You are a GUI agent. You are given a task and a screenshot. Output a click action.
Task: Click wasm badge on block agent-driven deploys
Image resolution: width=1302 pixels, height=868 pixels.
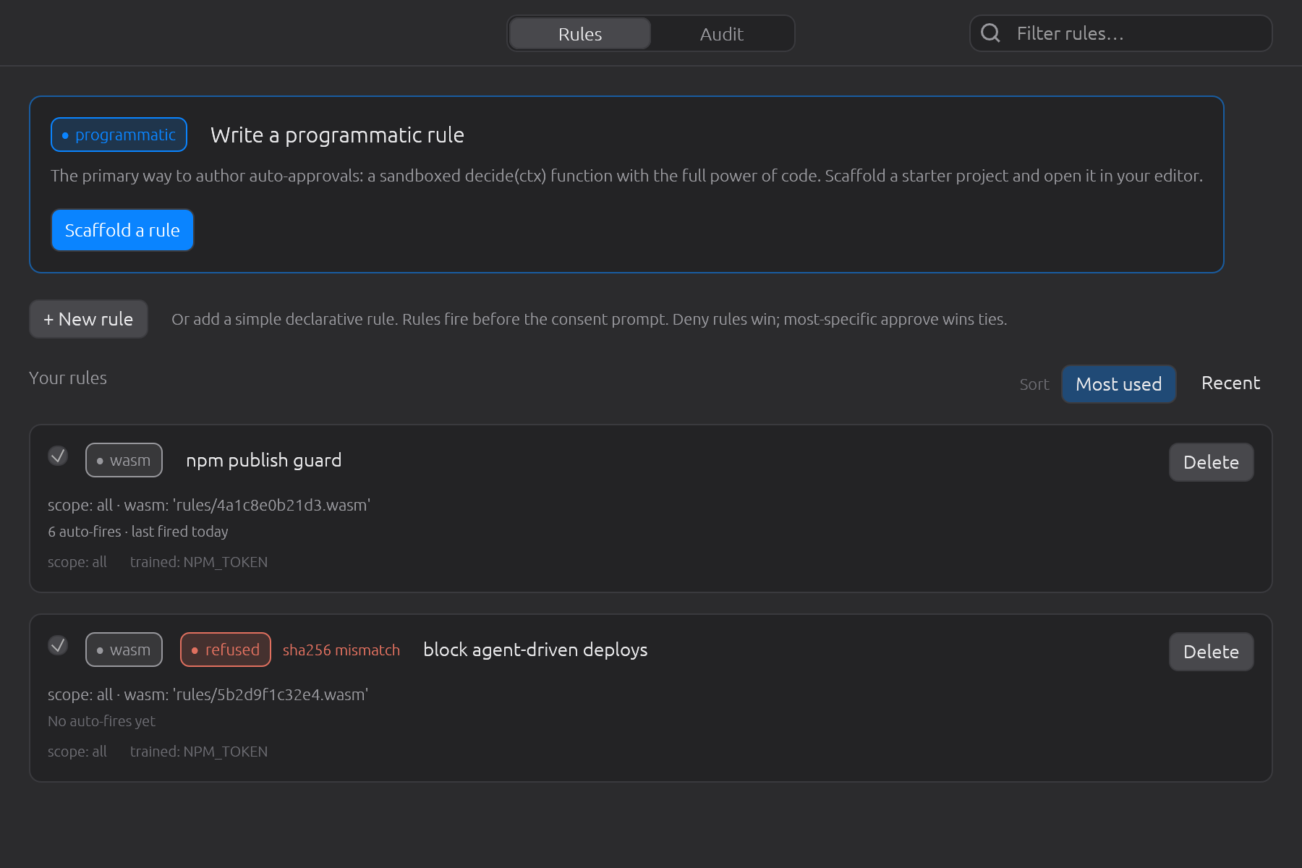pyautogui.click(x=124, y=650)
